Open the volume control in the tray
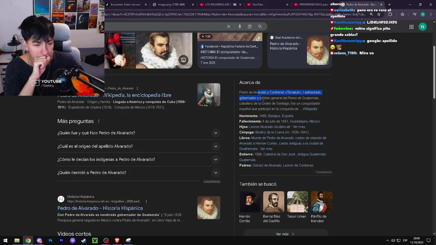This screenshot has height=245, width=436. pyautogui.click(x=393, y=241)
